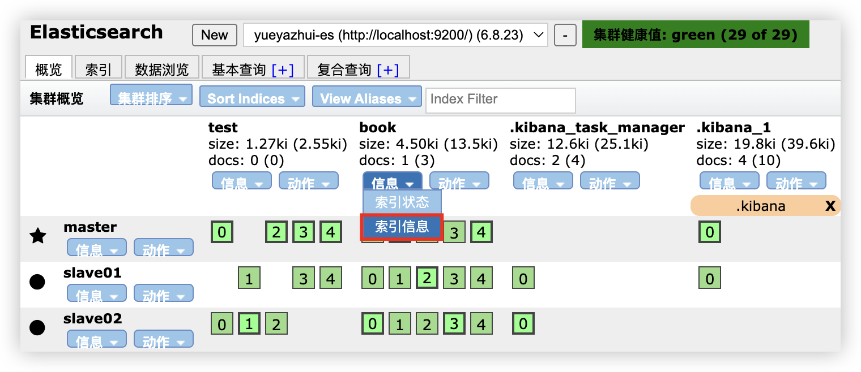This screenshot has height=372, width=861.
Task: Select book shard 3 on slave02
Action: pos(454,324)
